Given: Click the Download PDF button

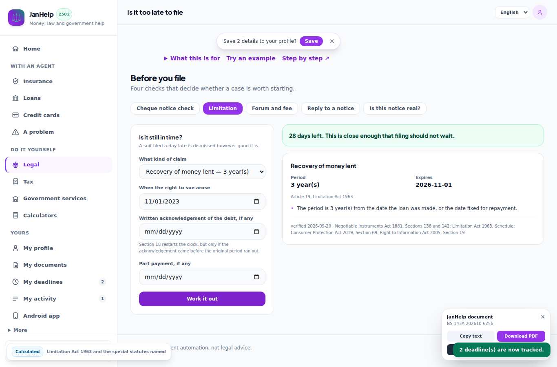Looking at the screenshot, I should click(x=521, y=336).
